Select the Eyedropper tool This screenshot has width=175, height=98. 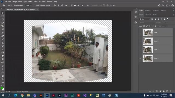pyautogui.click(x=2, y=33)
